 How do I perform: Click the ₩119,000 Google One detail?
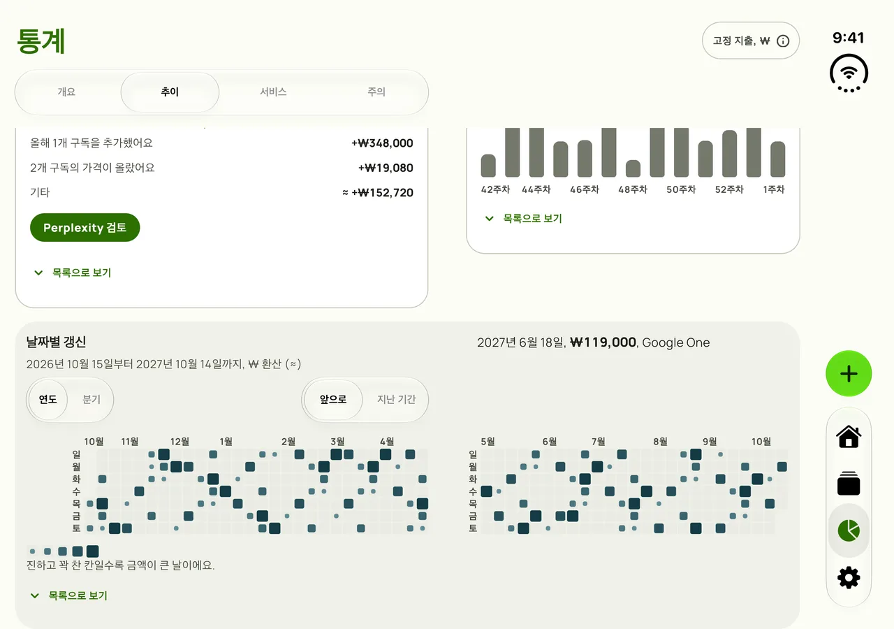tap(593, 342)
